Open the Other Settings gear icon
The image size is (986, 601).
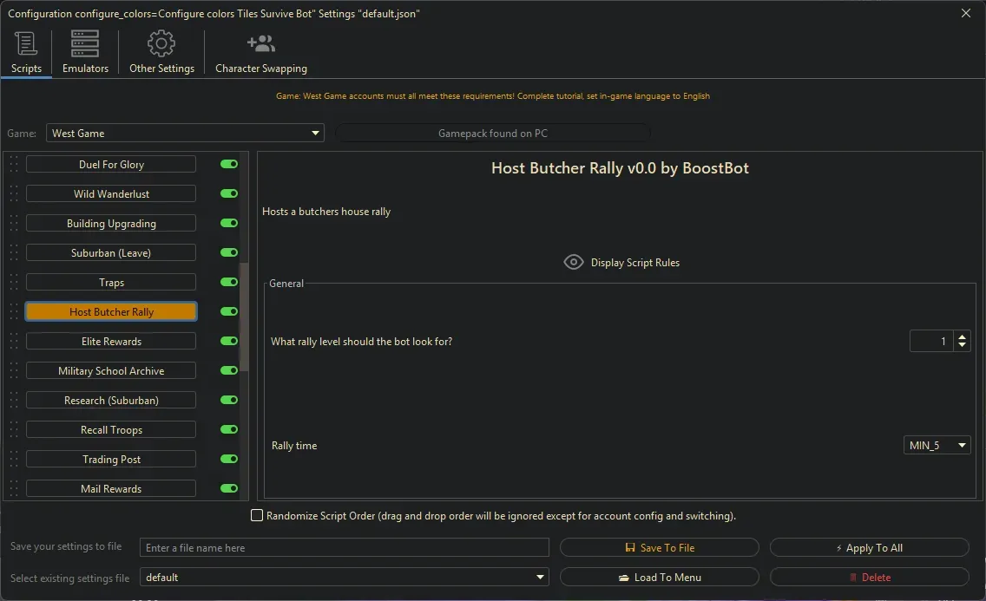click(x=161, y=43)
